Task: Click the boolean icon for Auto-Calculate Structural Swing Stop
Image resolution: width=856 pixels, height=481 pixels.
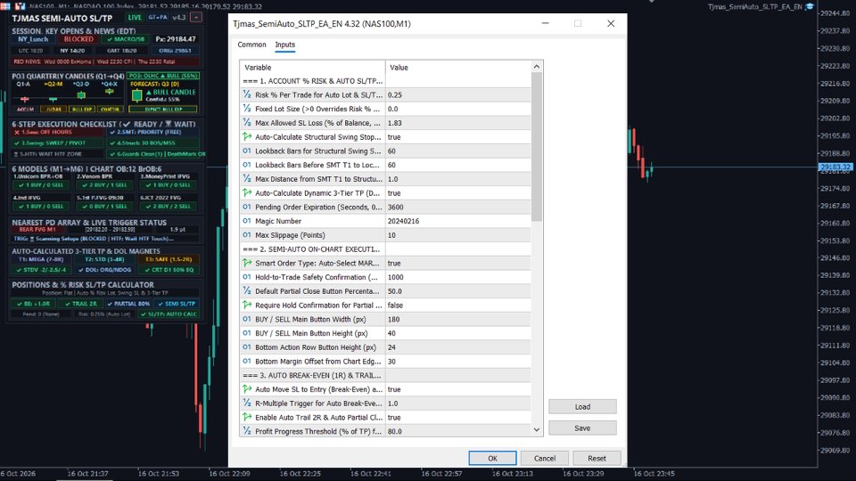Action: pyautogui.click(x=247, y=137)
